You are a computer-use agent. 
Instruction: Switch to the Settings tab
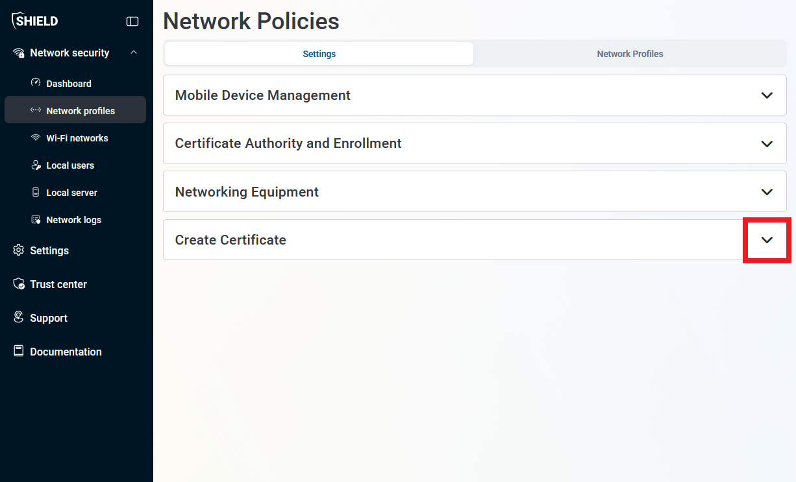(319, 54)
